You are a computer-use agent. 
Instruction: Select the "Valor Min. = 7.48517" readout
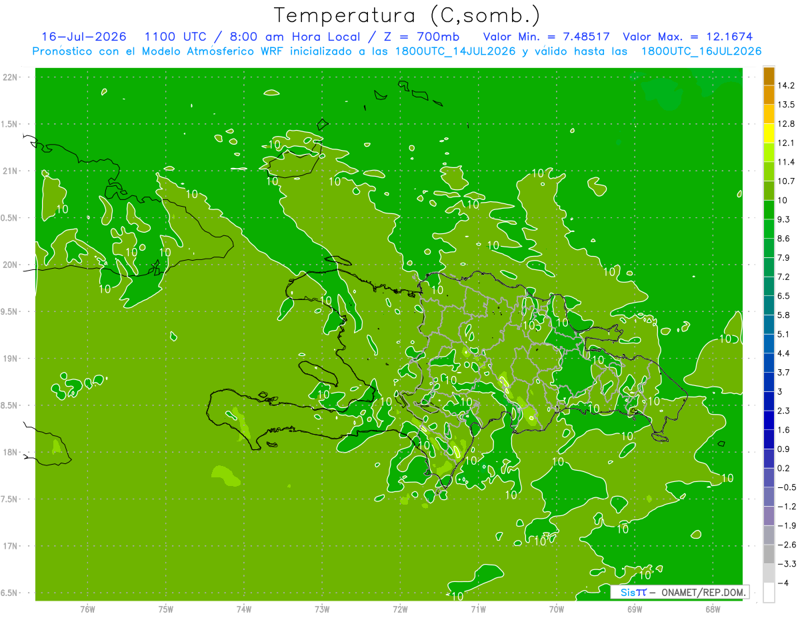point(546,37)
